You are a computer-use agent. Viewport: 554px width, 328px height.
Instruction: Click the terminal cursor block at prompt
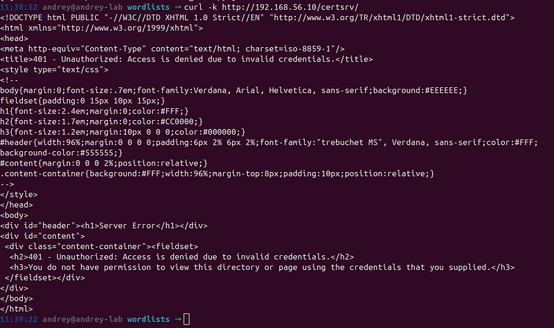186,319
